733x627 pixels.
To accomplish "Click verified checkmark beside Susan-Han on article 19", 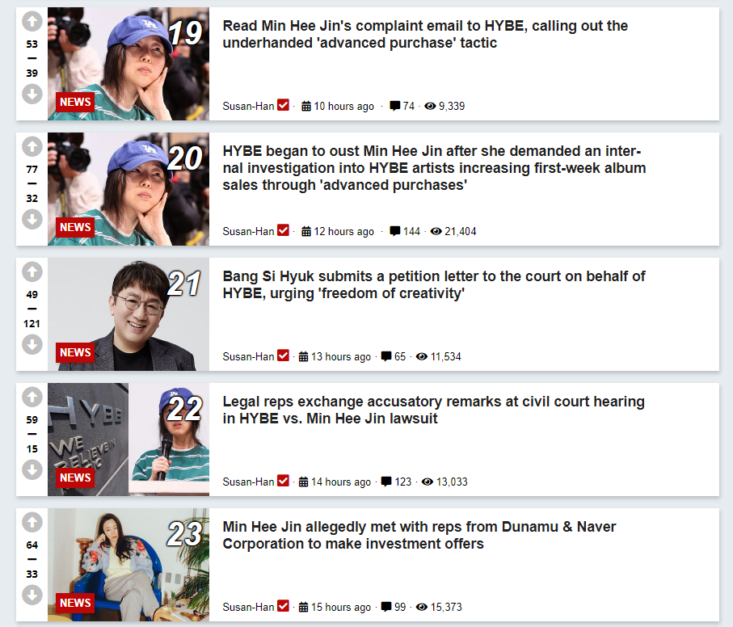I will (283, 105).
